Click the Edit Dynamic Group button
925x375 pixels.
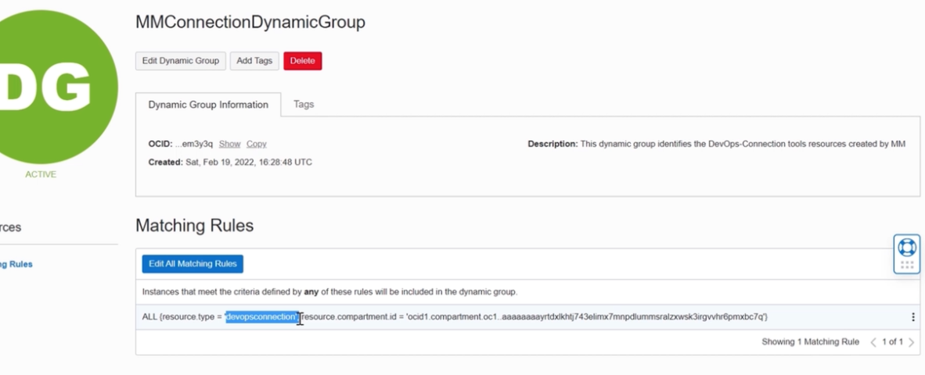(x=181, y=61)
